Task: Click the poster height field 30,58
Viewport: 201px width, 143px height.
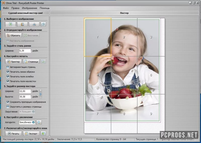Action: click(25, 97)
